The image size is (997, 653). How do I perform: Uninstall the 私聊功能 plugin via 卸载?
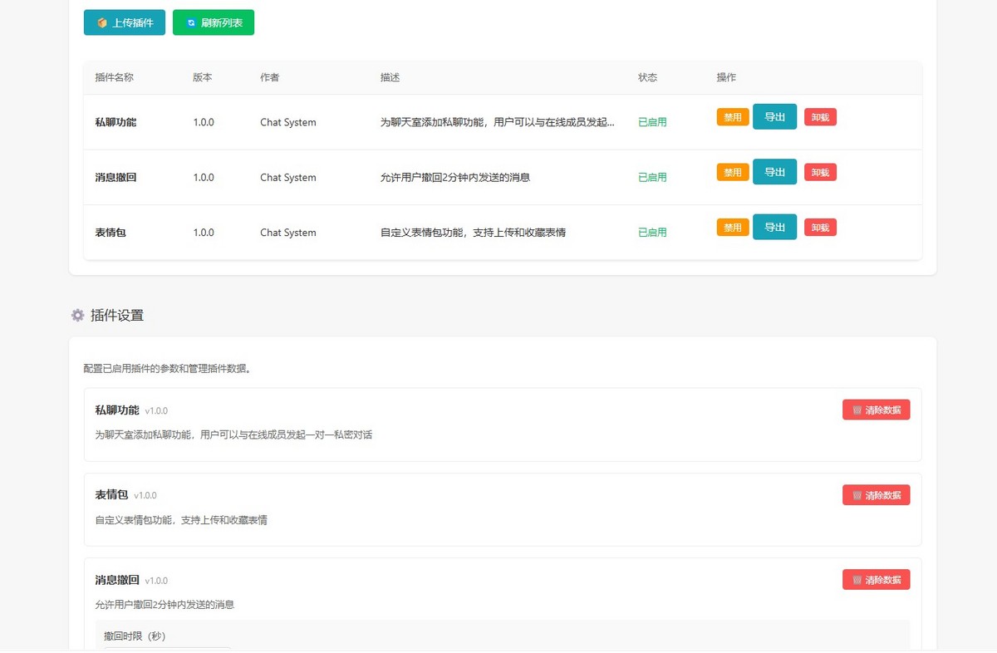point(820,116)
